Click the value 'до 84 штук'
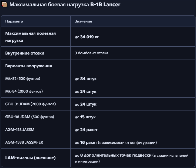 coord(86,79)
